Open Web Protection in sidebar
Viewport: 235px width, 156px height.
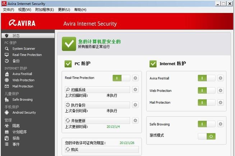tap(23, 80)
